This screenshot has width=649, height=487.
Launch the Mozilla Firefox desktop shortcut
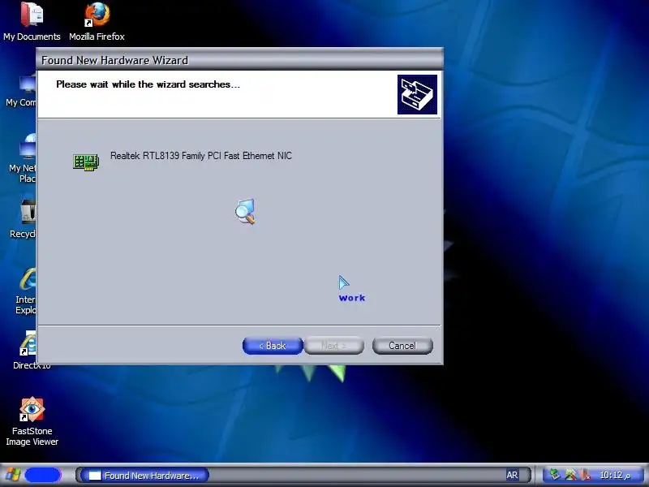point(97,22)
